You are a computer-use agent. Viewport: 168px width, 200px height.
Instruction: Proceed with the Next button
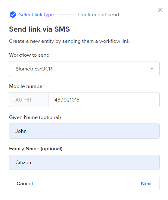146,183
